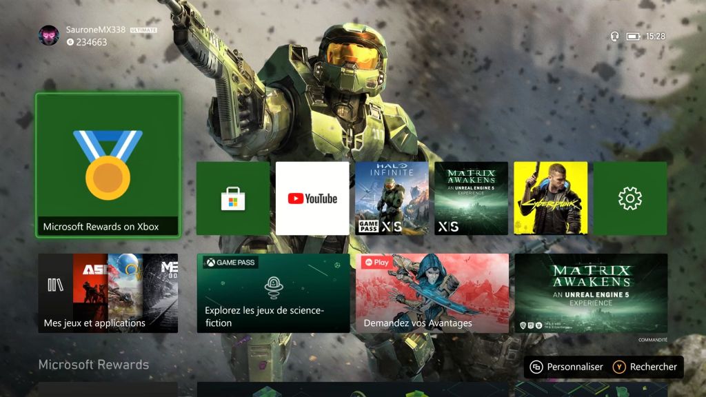Click the 234663 gamerscore
This screenshot has width=706, height=397.
coord(92,42)
